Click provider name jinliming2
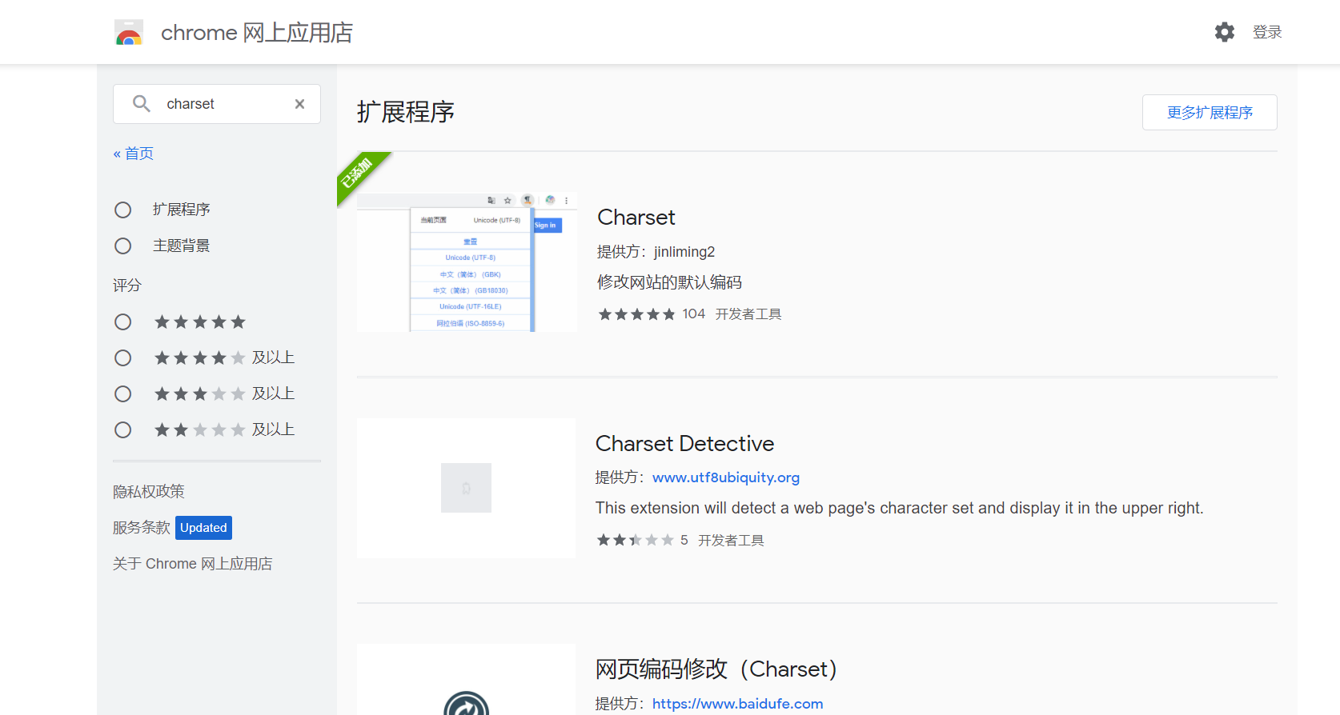Viewport: 1340px width, 715px height. (684, 252)
